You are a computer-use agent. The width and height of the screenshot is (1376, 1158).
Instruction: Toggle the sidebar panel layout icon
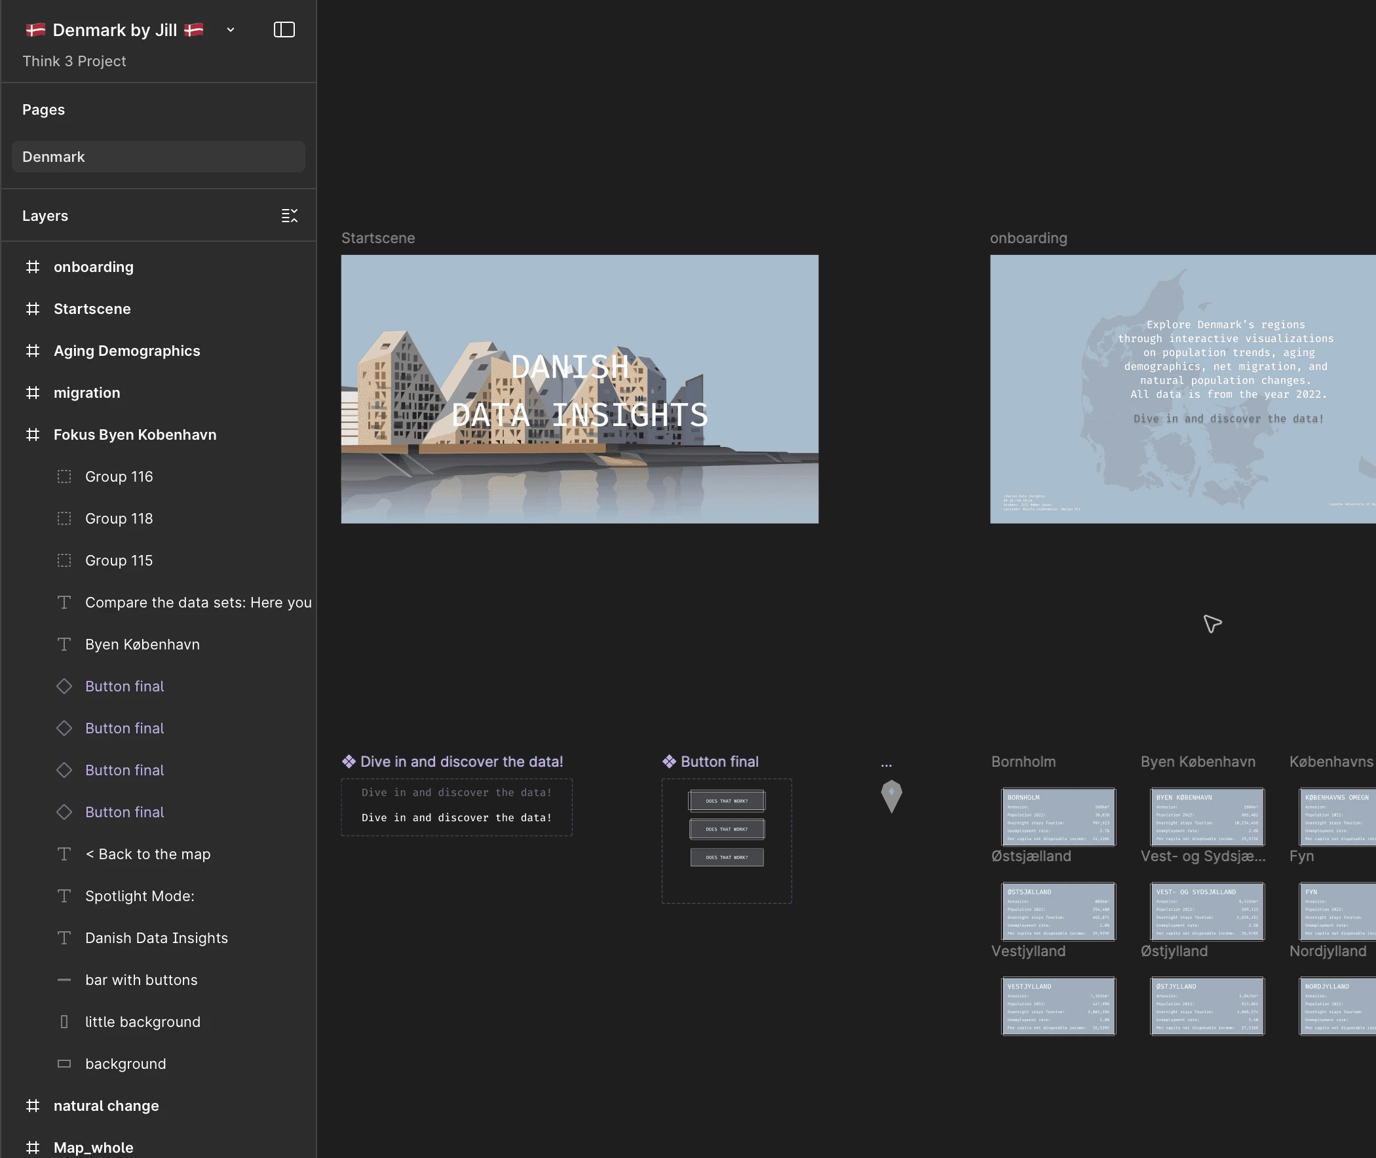284,29
